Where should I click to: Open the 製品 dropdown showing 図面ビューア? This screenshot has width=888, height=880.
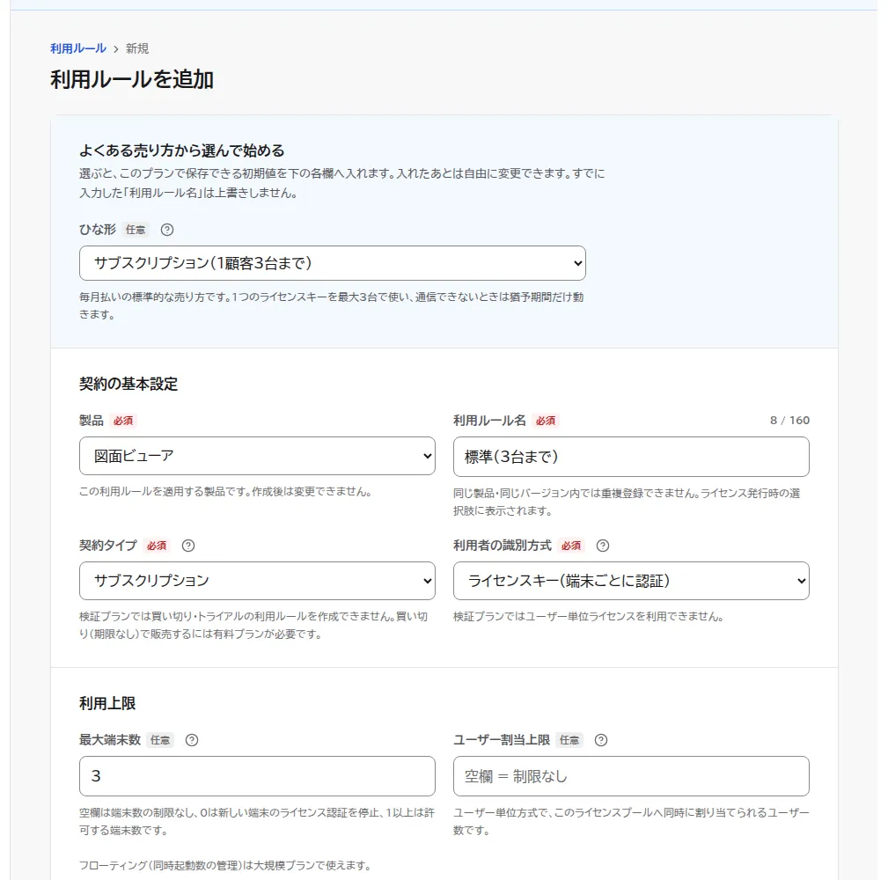coord(257,456)
